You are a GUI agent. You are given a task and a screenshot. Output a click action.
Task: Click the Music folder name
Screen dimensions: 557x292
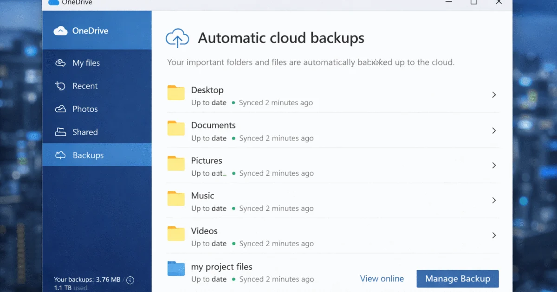click(203, 196)
